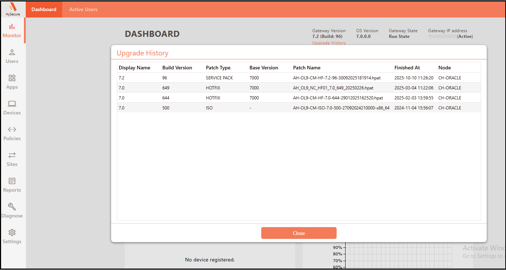Viewport: 506px width, 270px height.
Task: Open the Users section icon
Action: pyautogui.click(x=12, y=52)
